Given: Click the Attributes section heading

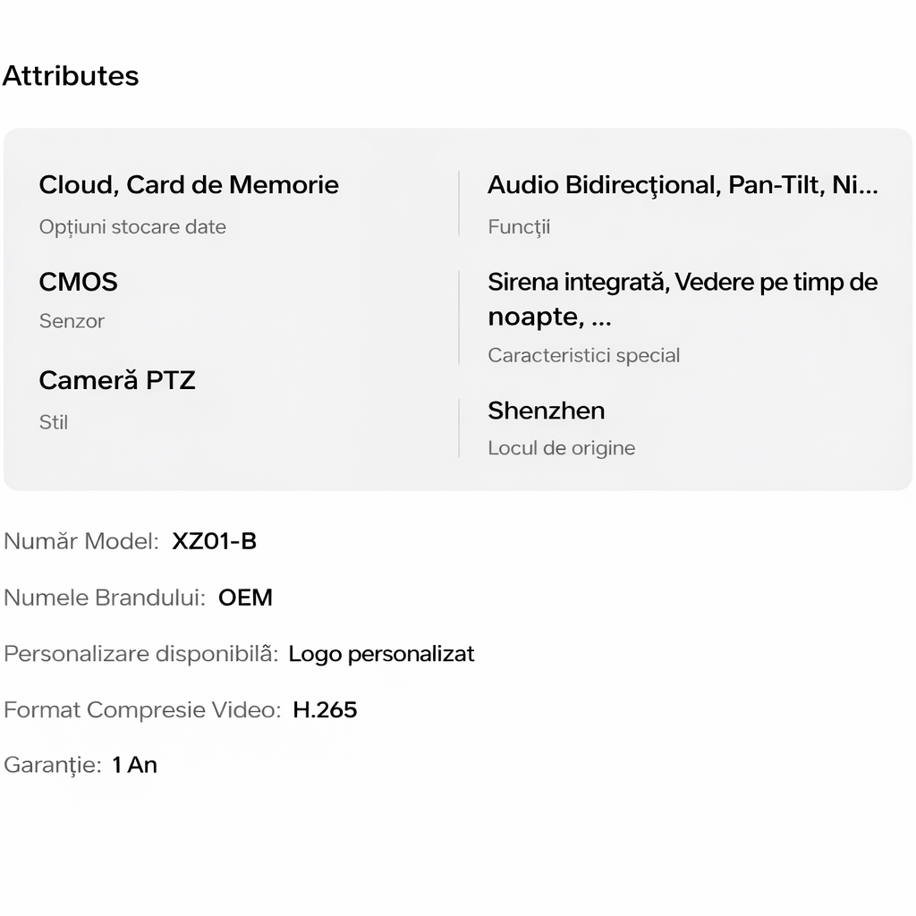Looking at the screenshot, I should [71, 76].
